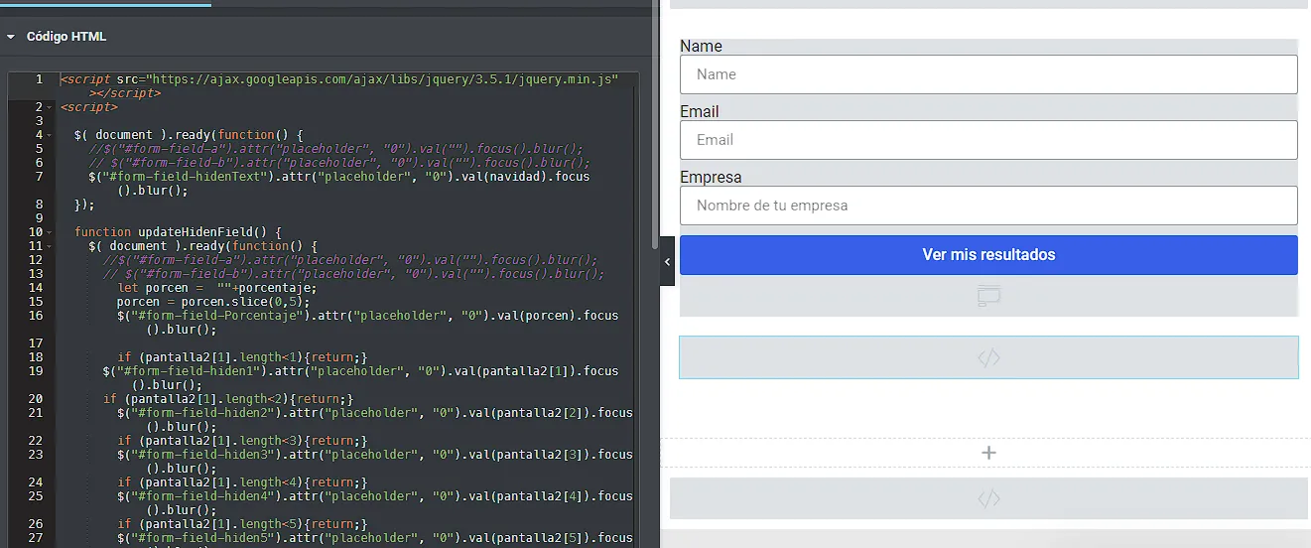This screenshot has width=1311, height=548.
Task: Click the '#form-field-Porcentaje' code line
Action: pos(367,315)
